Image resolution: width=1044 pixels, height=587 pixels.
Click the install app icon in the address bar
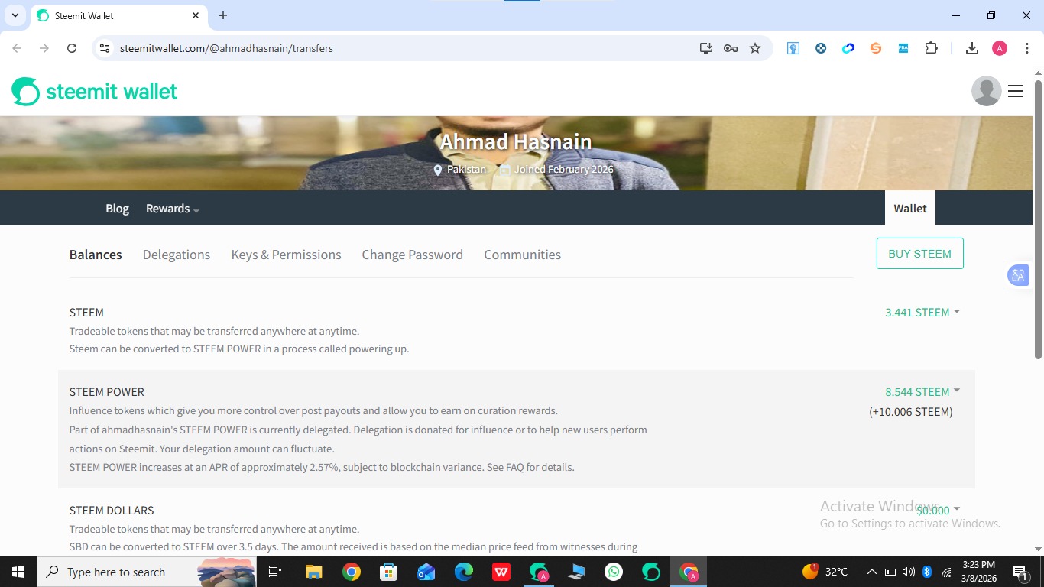pyautogui.click(x=706, y=48)
